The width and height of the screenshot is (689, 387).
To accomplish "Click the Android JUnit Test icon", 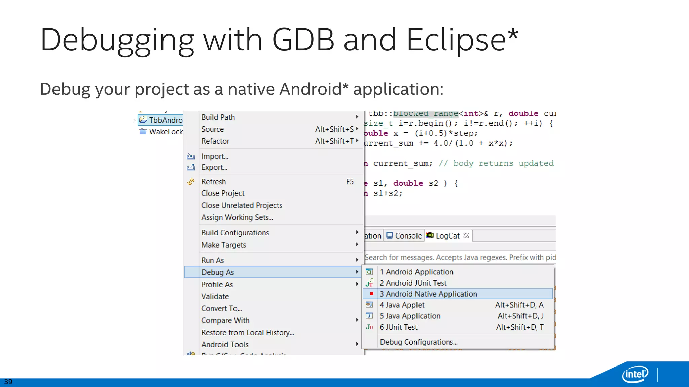I will 369,283.
